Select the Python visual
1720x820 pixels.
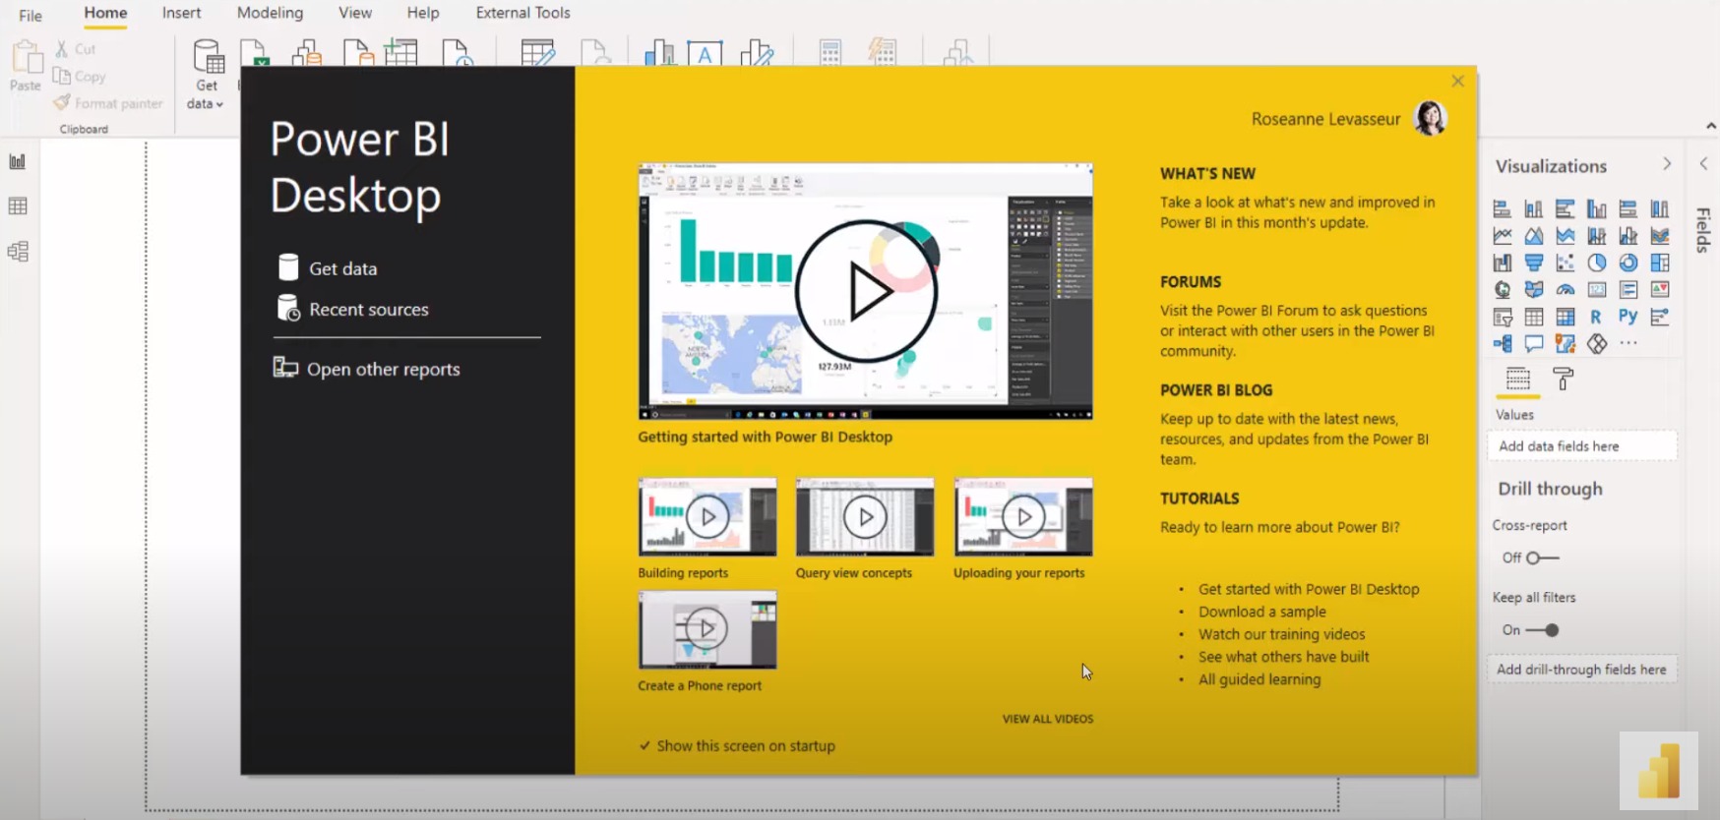pos(1628,317)
